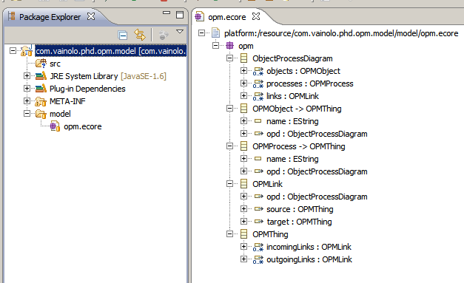Click the processes reference icon
This screenshot has height=283, width=464.
click(x=258, y=84)
